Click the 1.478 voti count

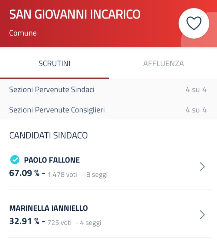coord(62,175)
